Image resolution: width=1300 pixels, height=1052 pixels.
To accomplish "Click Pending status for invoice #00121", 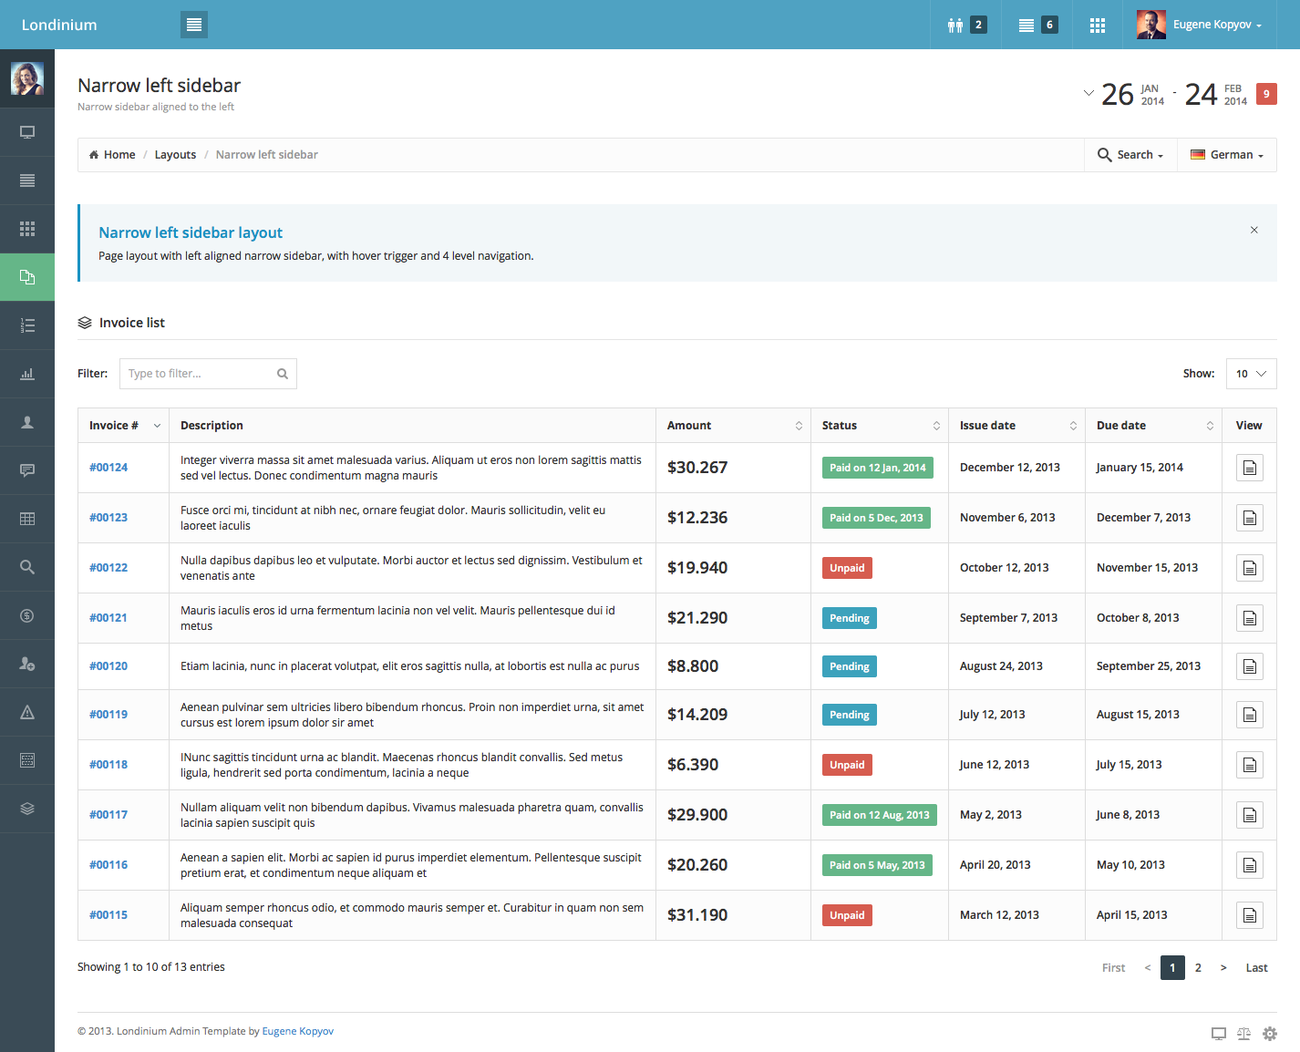I will [x=850, y=618].
